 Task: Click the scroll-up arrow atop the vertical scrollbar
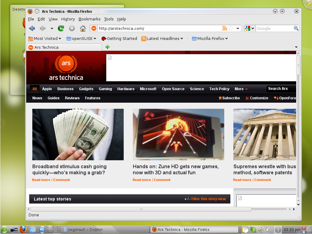point(298,53)
